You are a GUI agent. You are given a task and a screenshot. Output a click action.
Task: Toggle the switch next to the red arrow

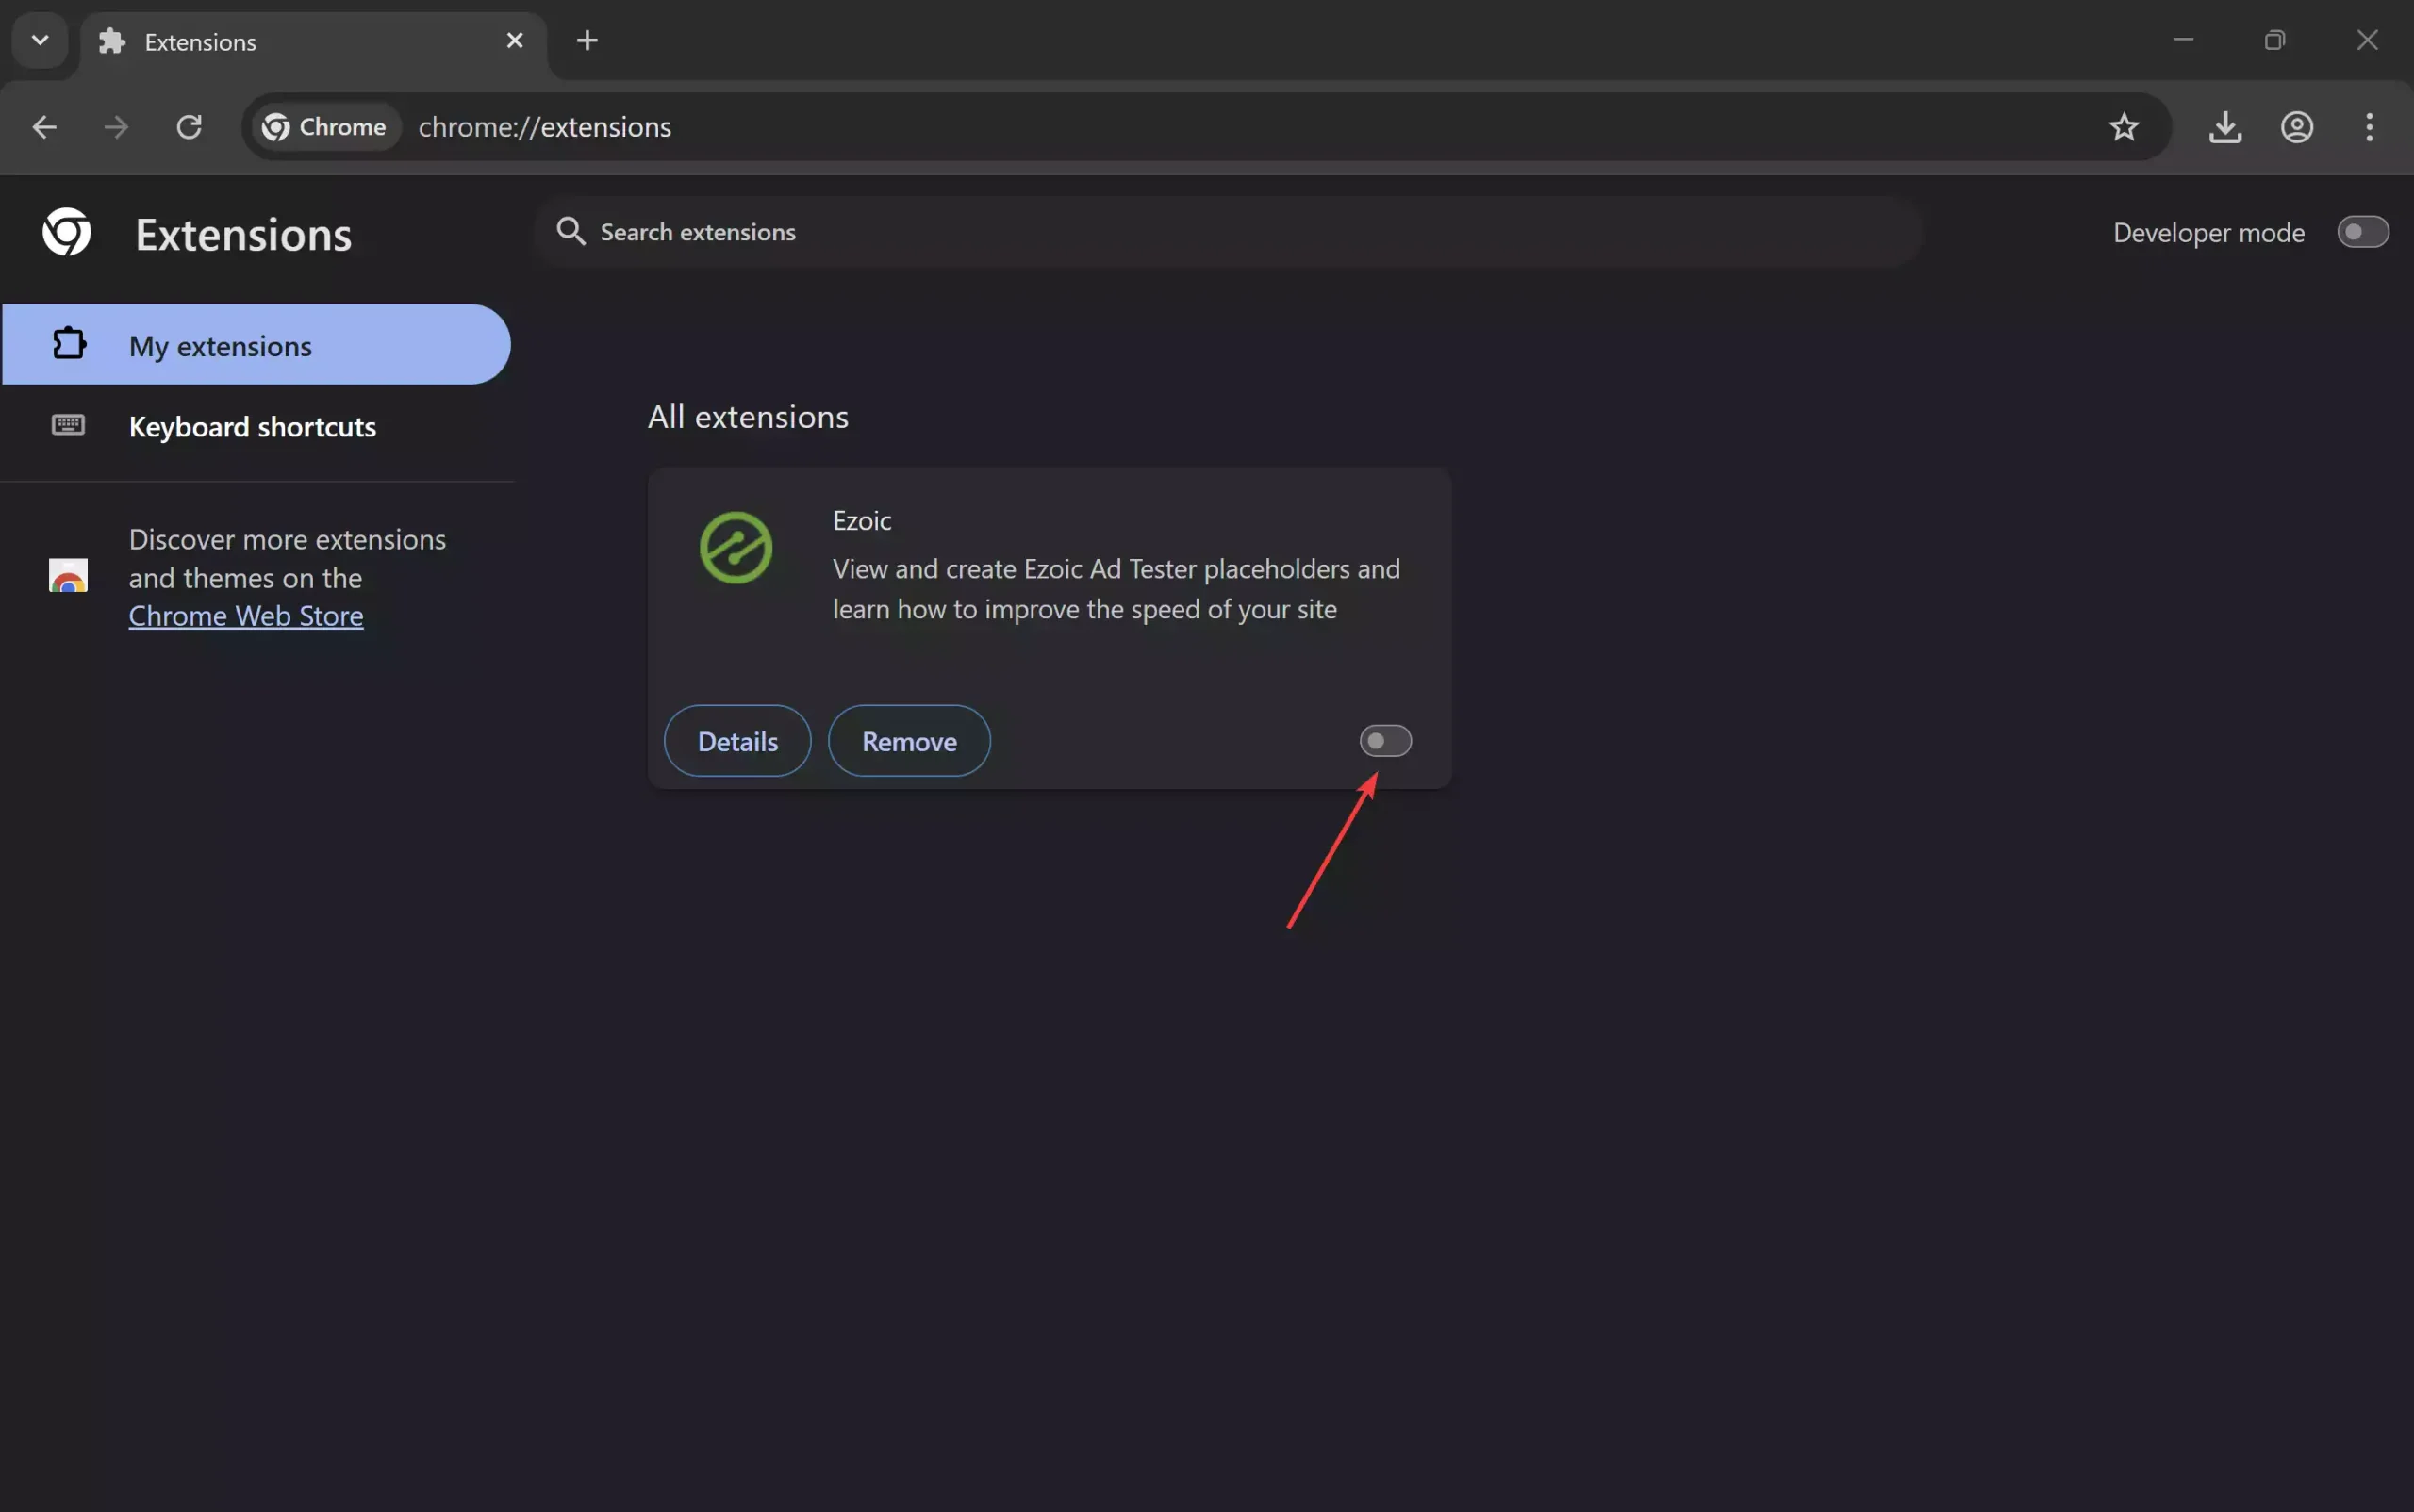pyautogui.click(x=1385, y=741)
